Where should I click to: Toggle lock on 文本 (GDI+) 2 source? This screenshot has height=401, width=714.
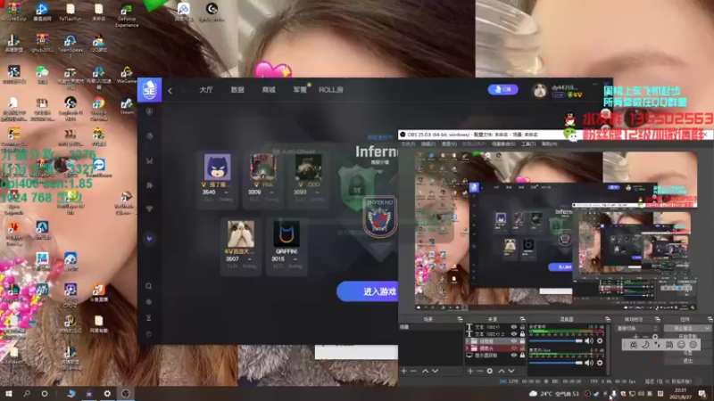522,333
